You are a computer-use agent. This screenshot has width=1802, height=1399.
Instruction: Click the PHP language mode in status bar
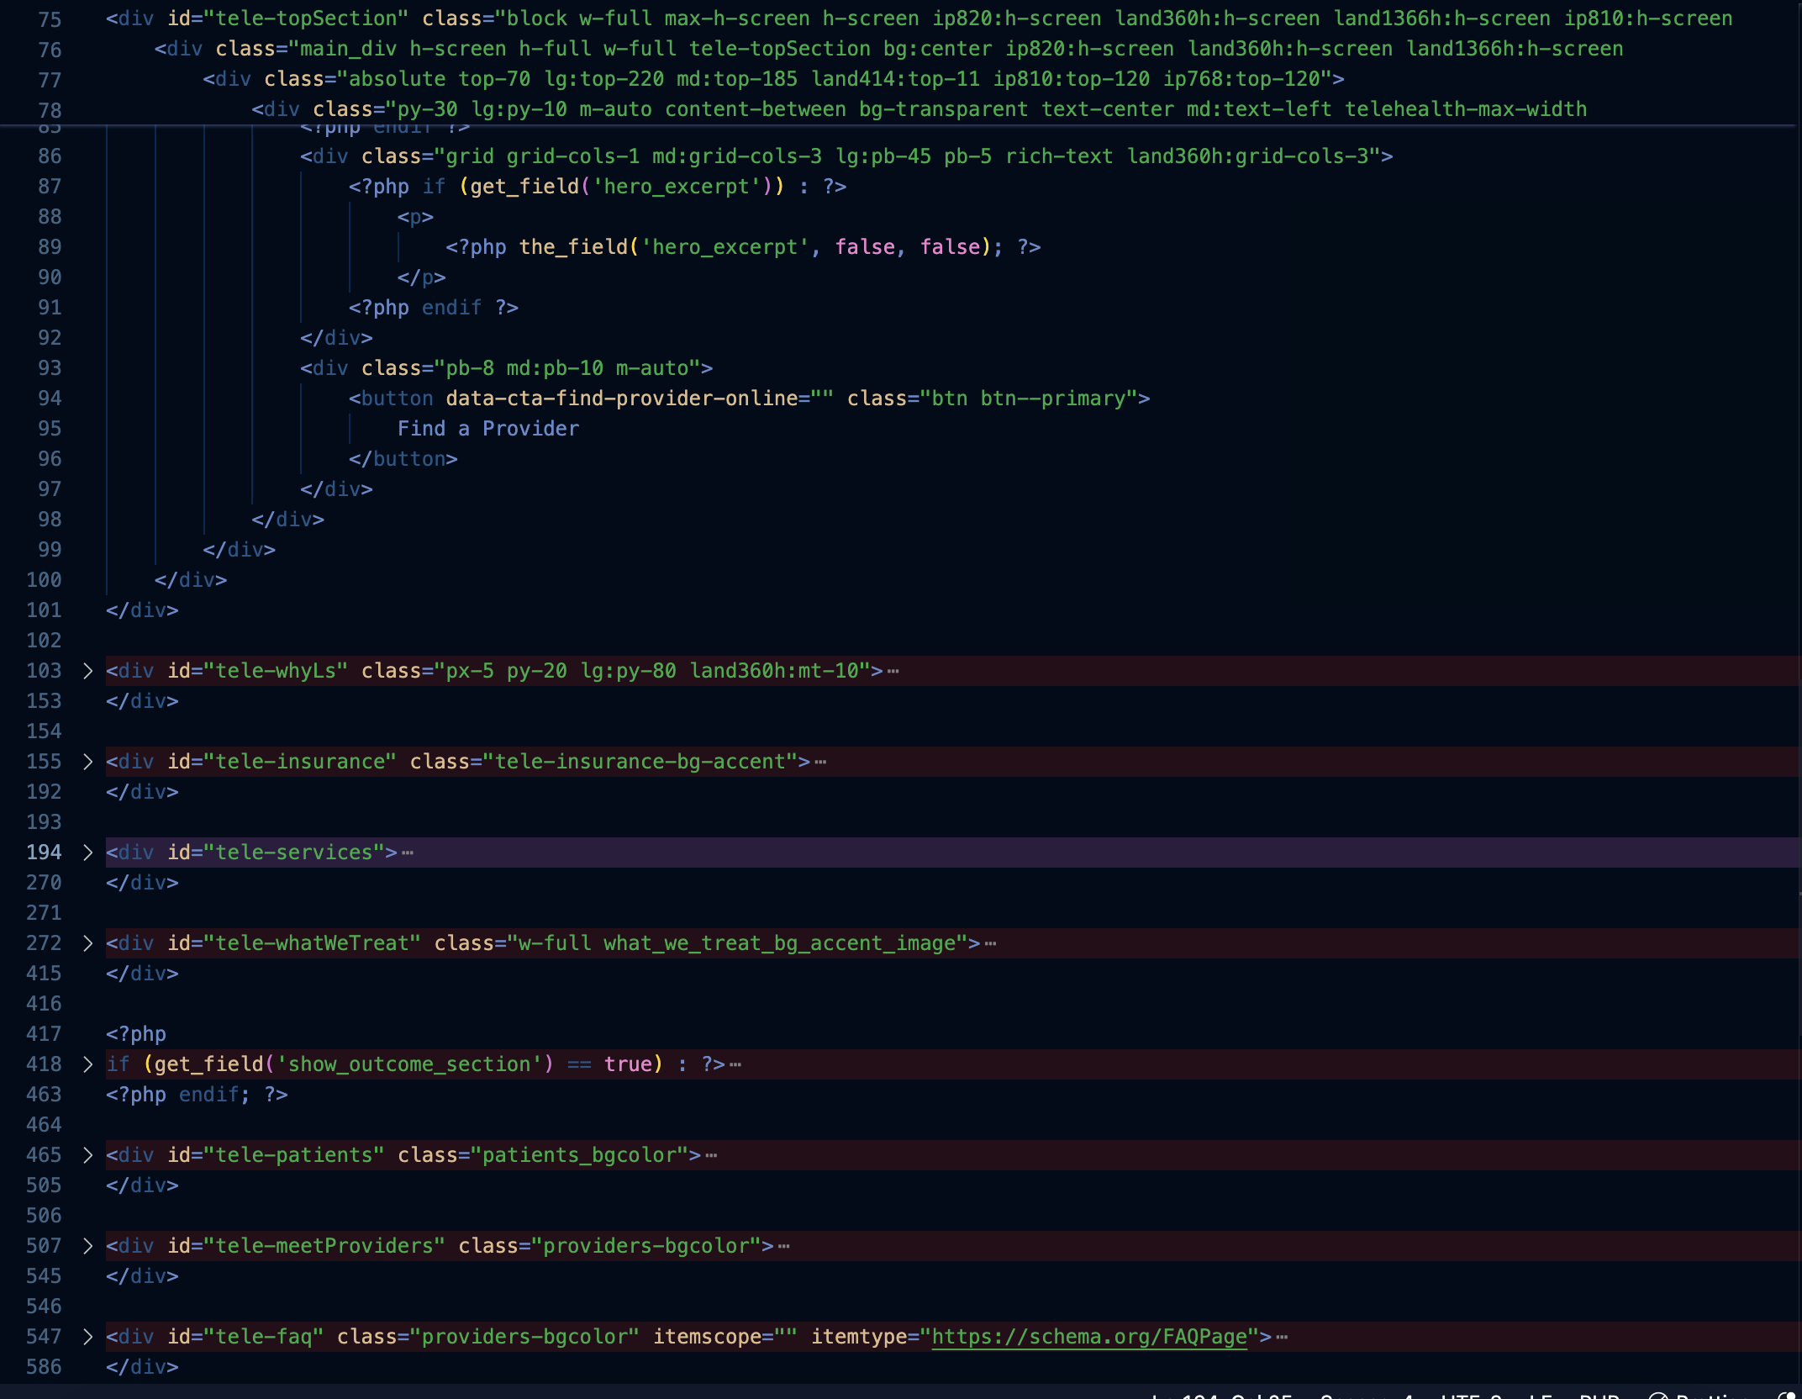pos(1599,1394)
